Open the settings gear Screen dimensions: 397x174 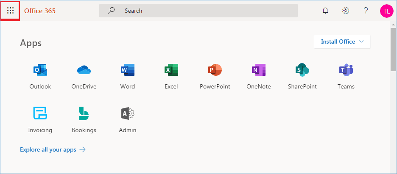[x=346, y=11]
